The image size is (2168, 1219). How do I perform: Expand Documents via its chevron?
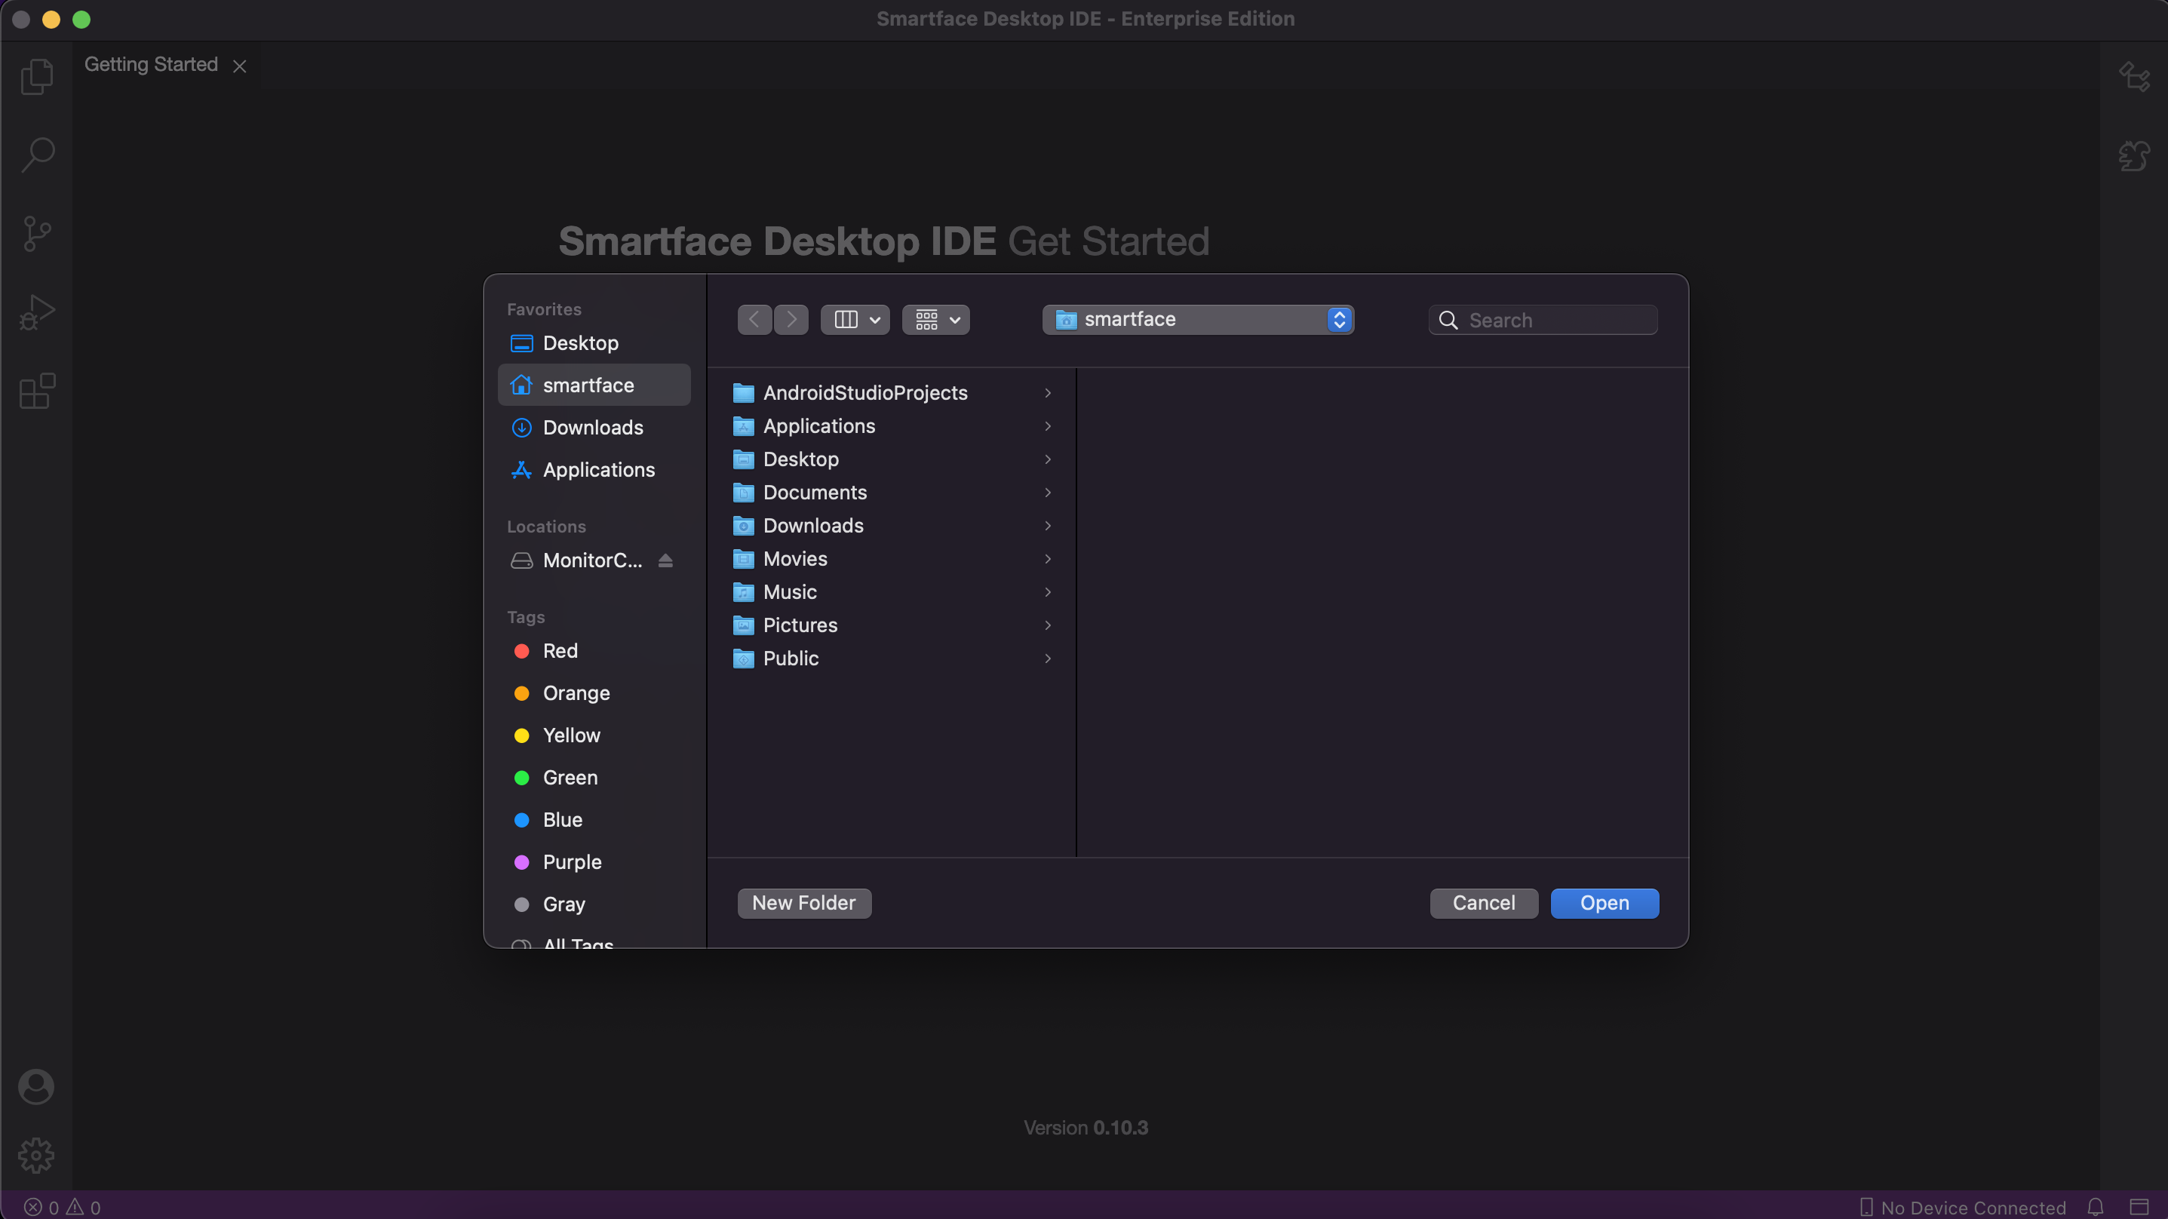pos(1048,493)
